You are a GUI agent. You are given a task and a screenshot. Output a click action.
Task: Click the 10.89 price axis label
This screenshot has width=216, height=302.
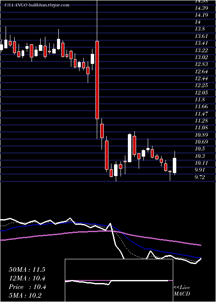[201, 135]
